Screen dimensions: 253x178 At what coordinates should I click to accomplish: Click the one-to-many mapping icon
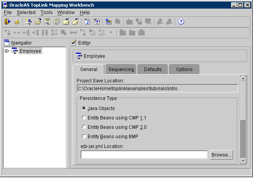point(26,32)
